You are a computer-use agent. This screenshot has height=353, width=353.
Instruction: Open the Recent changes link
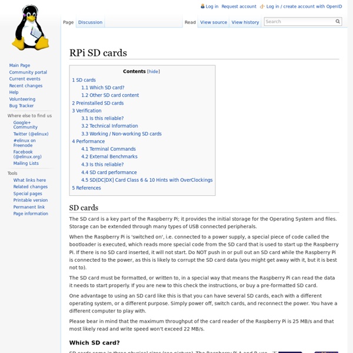pos(26,86)
